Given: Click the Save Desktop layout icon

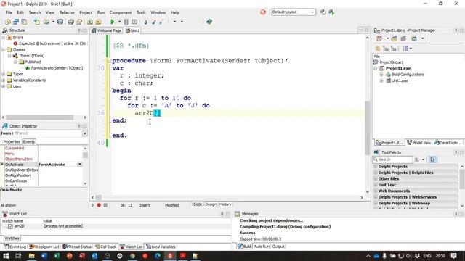Looking at the screenshot, I should pyautogui.click(x=323, y=12).
